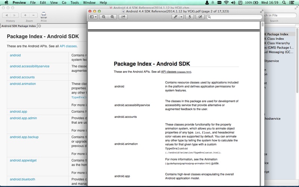Click the zoom out magnifier in the PDF toolbar
This screenshot has width=299, height=187.
coord(104,17)
